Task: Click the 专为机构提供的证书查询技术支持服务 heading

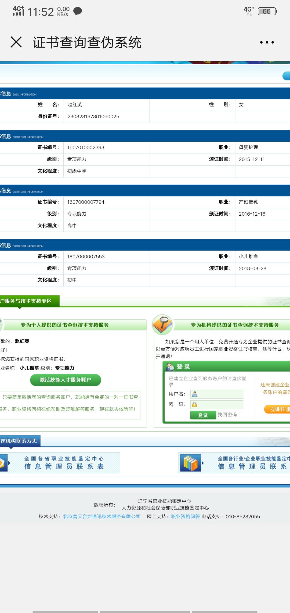Action: click(x=235, y=325)
